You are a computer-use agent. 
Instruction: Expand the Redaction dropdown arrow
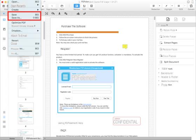159,6
